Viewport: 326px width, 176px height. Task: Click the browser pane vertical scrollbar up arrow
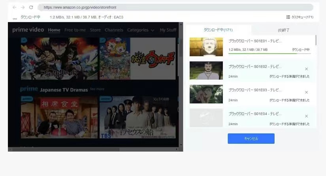click(181, 24)
